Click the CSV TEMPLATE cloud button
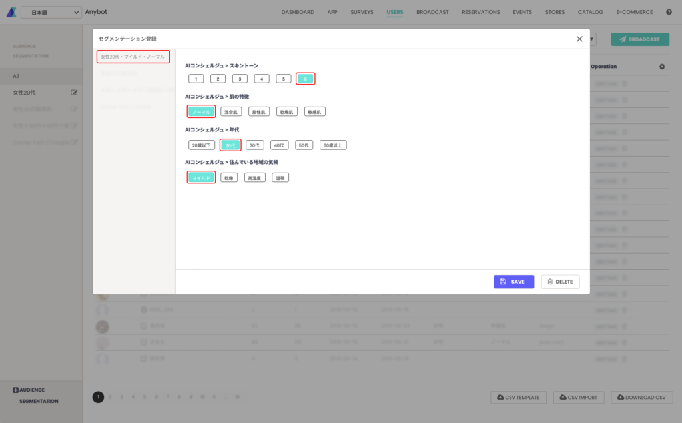Viewport: 682px width, 423px height. pos(518,397)
